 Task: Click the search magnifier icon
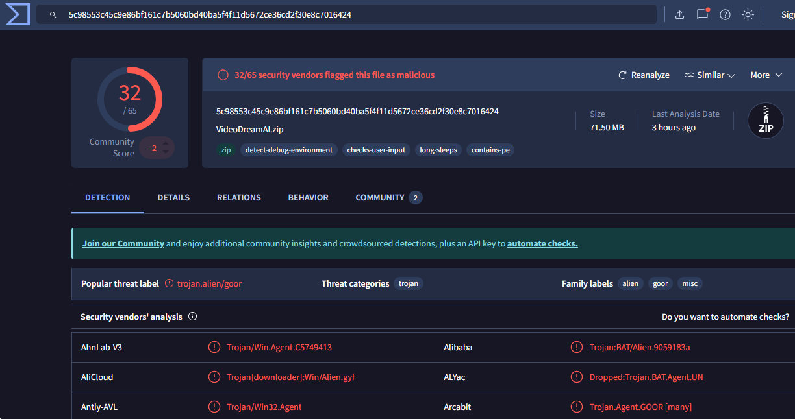point(53,14)
